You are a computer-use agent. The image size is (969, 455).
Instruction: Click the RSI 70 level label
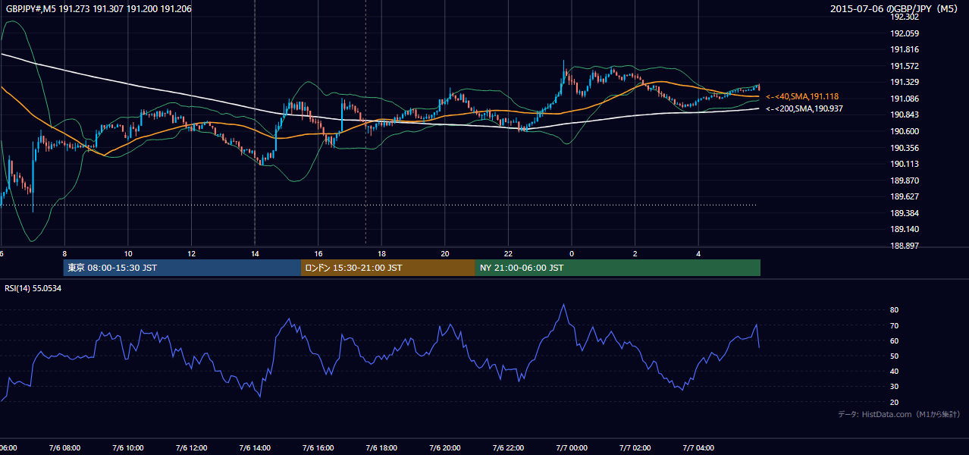coord(894,325)
